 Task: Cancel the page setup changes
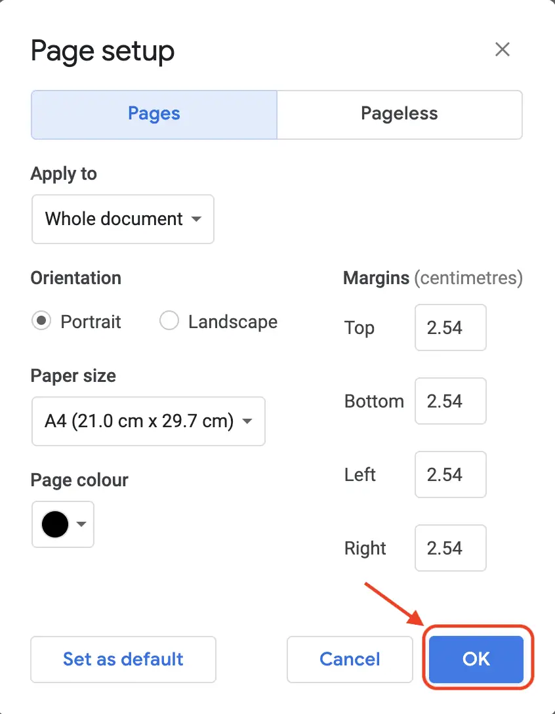tap(350, 659)
